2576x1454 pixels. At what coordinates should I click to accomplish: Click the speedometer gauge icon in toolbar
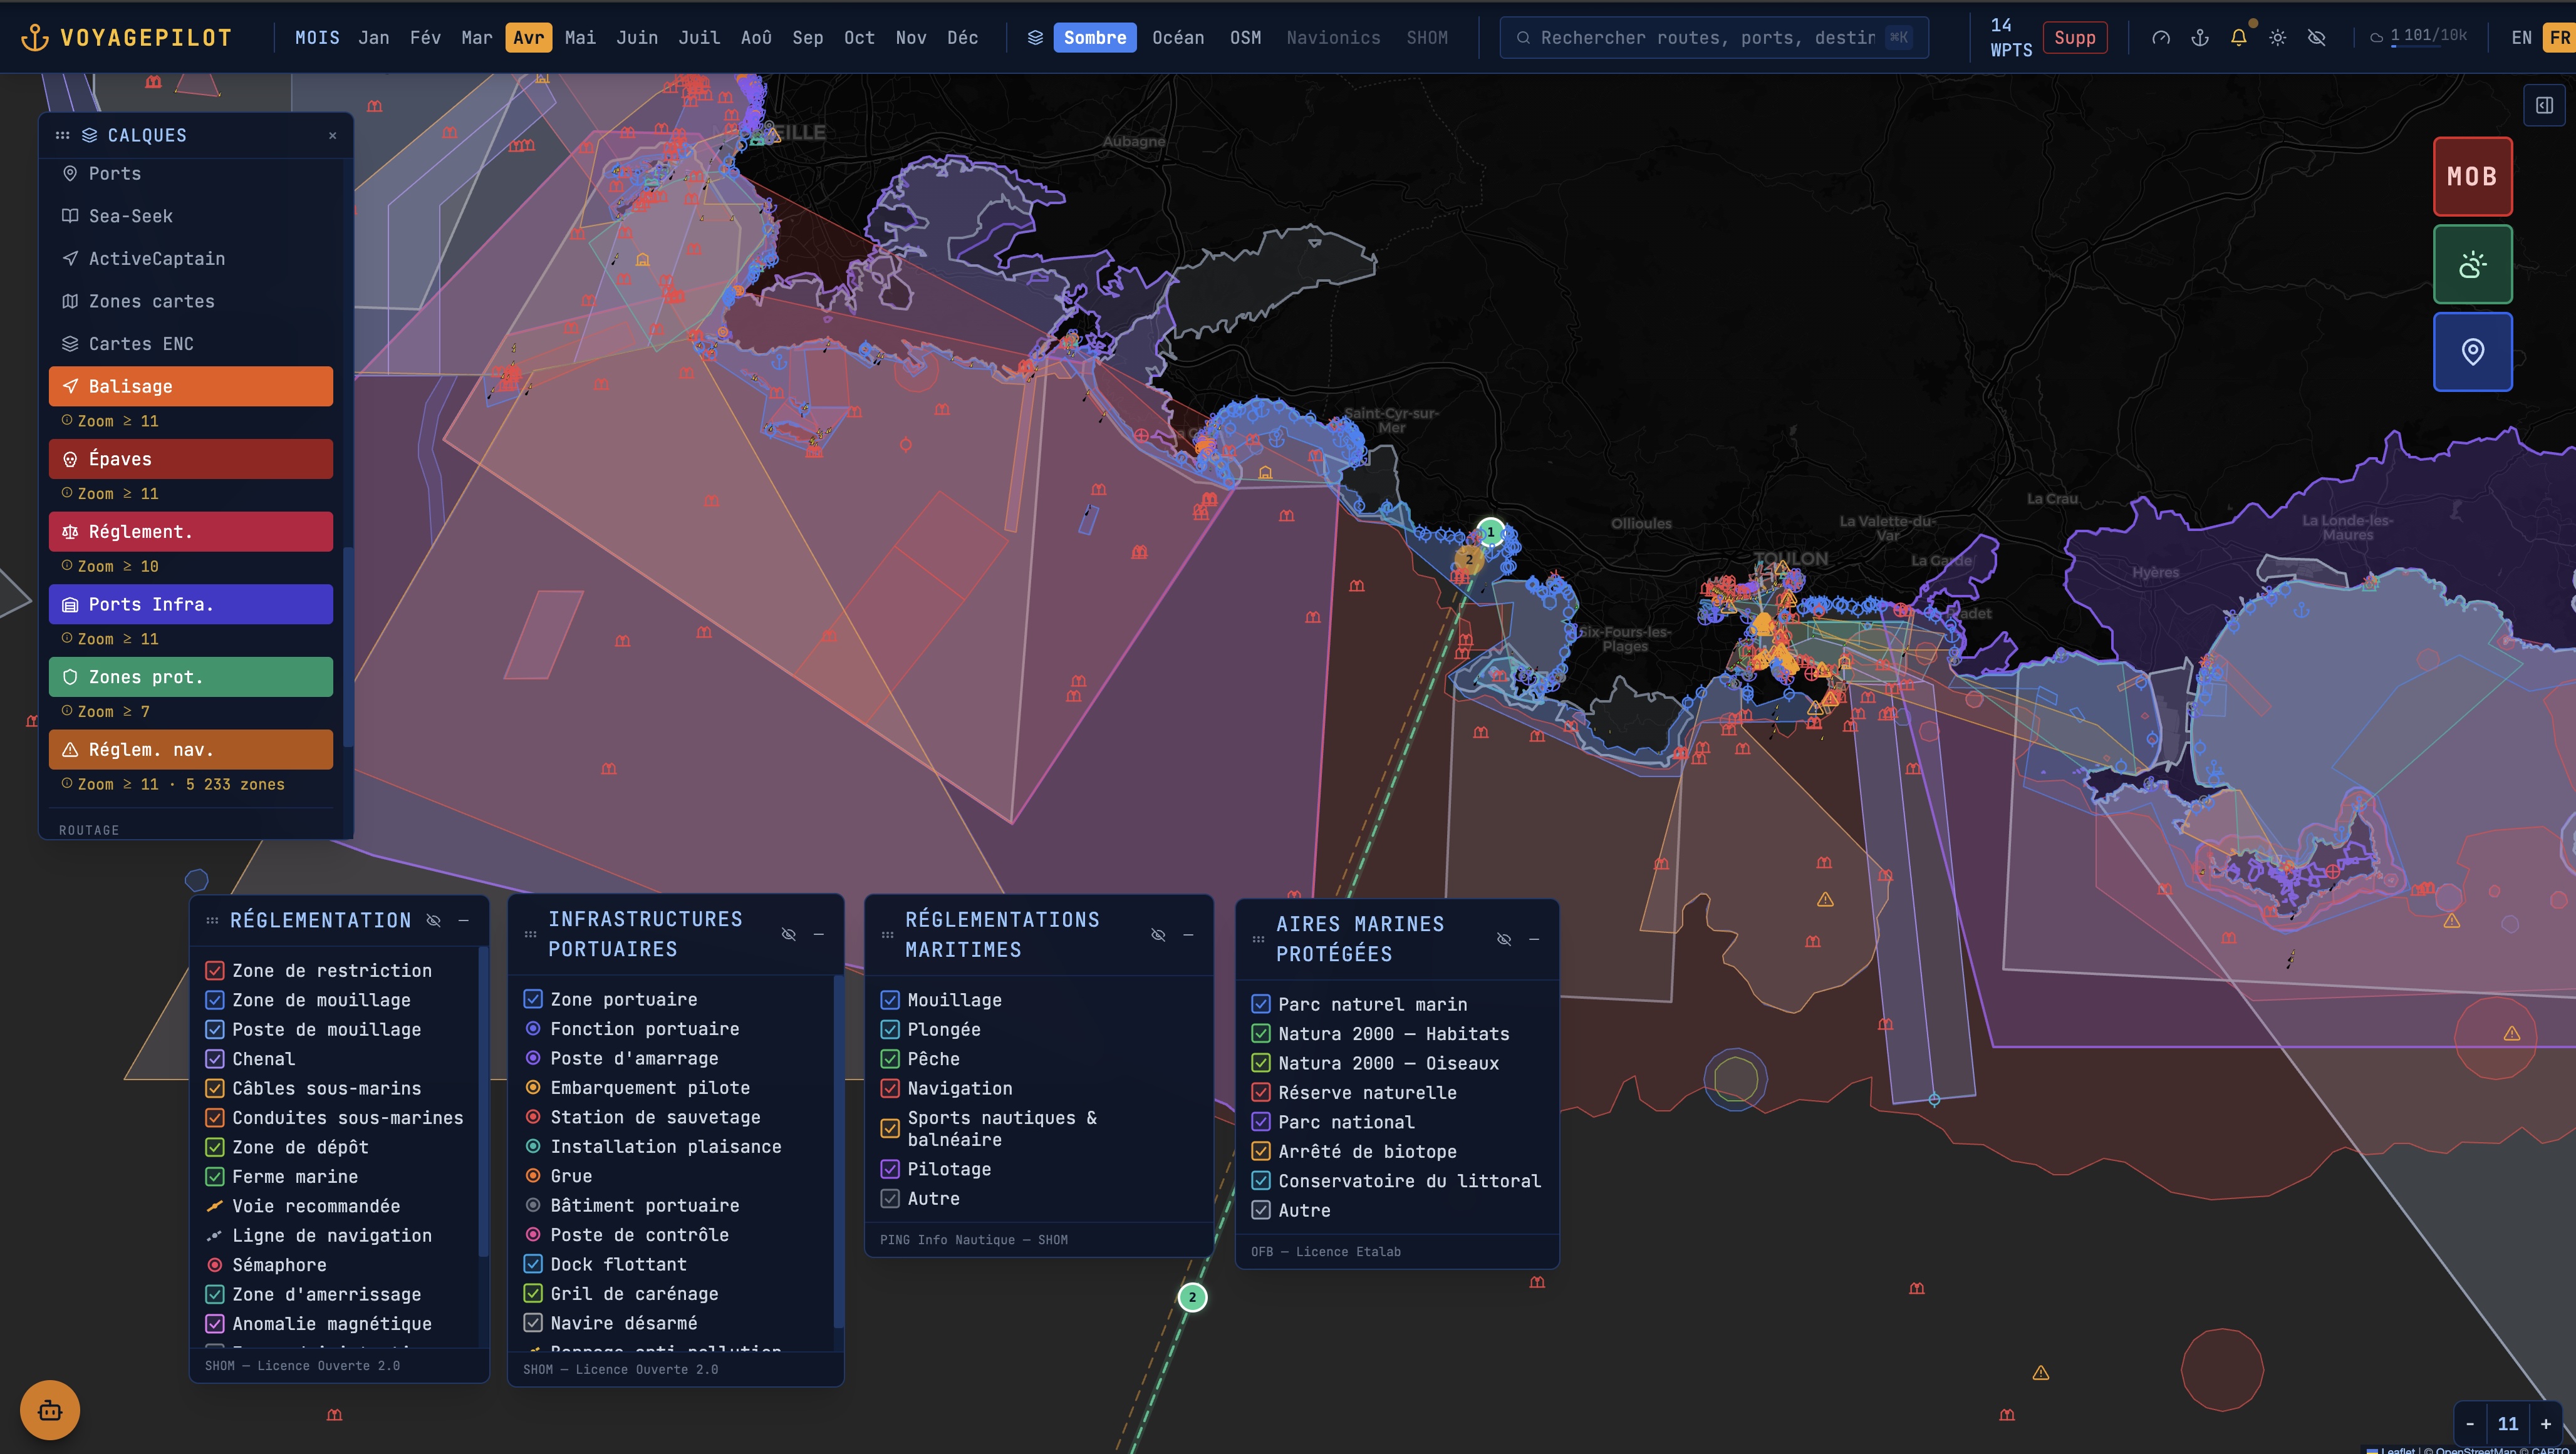click(2161, 38)
